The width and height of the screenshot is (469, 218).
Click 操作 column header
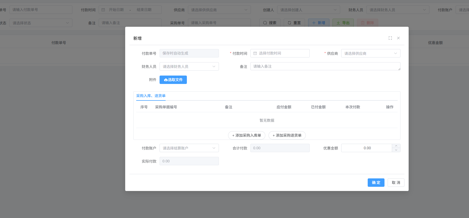point(390,107)
